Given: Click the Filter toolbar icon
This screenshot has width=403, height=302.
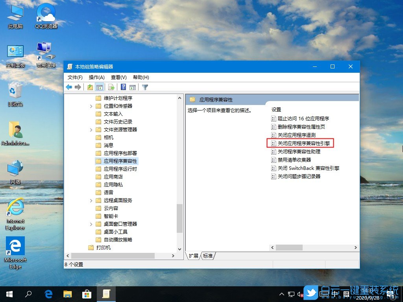Looking at the screenshot, I should [x=145, y=87].
